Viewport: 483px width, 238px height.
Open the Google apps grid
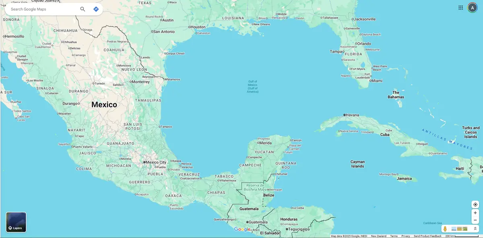(460, 8)
